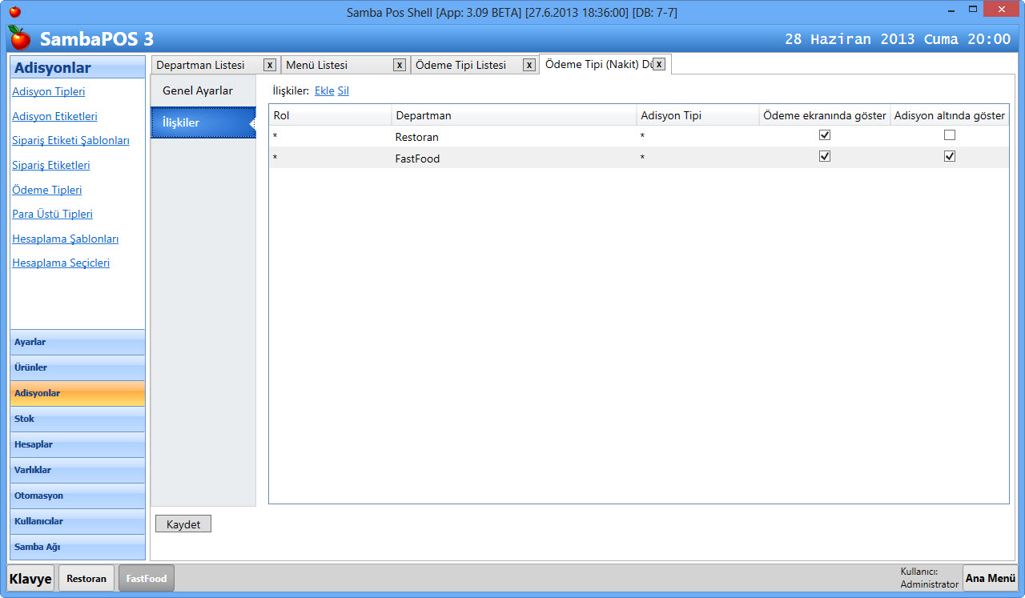Open the Genel Ayarlar settings page
Screen dimensions: 1025x598
(x=198, y=90)
